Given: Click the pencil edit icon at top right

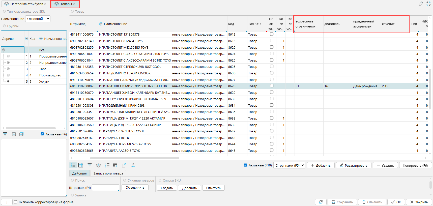Looking at the screenshot, I should pos(420,4).
